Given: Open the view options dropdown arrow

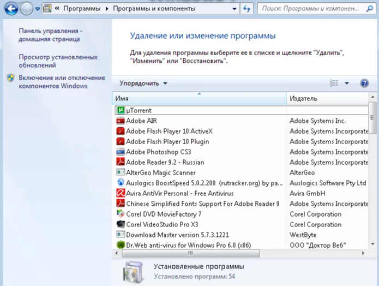Looking at the screenshot, I should click(x=347, y=84).
